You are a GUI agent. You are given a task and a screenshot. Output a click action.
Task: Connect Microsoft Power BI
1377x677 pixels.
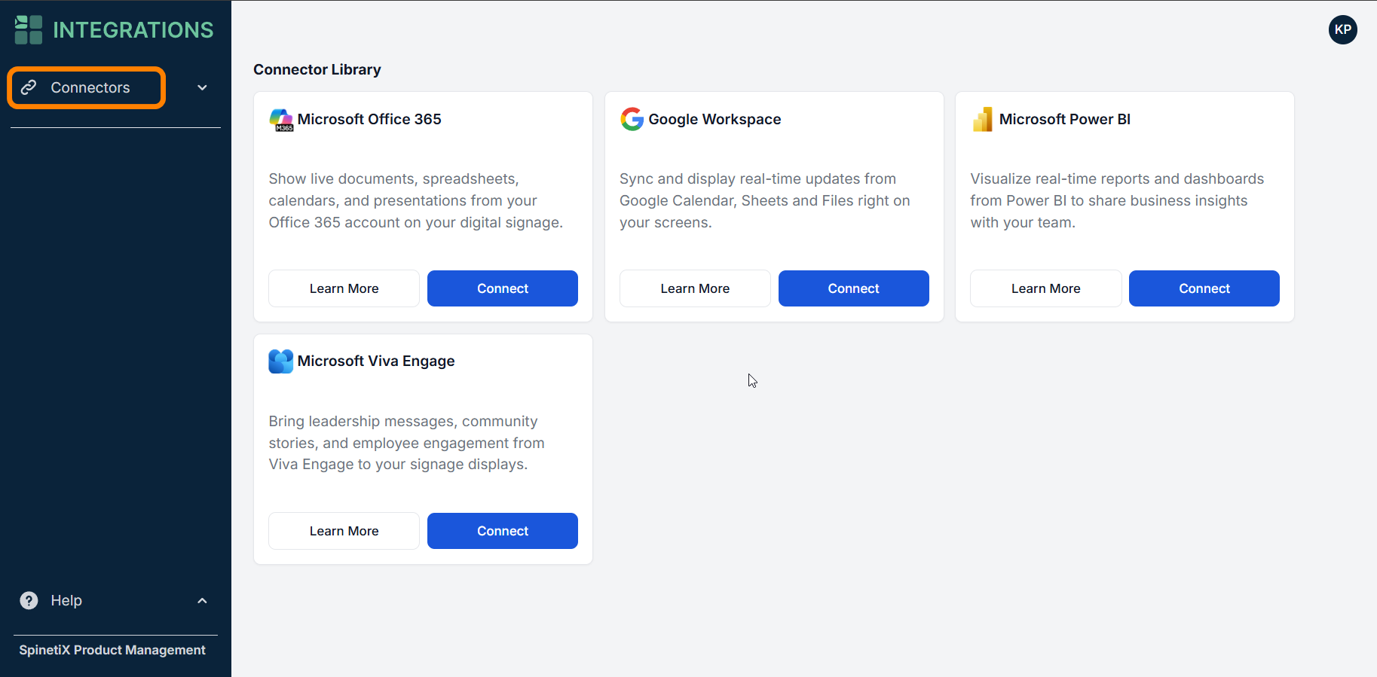click(1204, 288)
